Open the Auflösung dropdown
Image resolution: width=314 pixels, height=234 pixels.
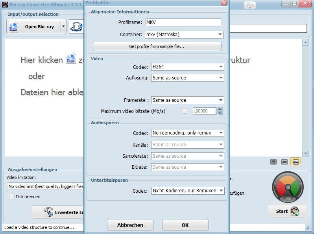[x=187, y=77]
